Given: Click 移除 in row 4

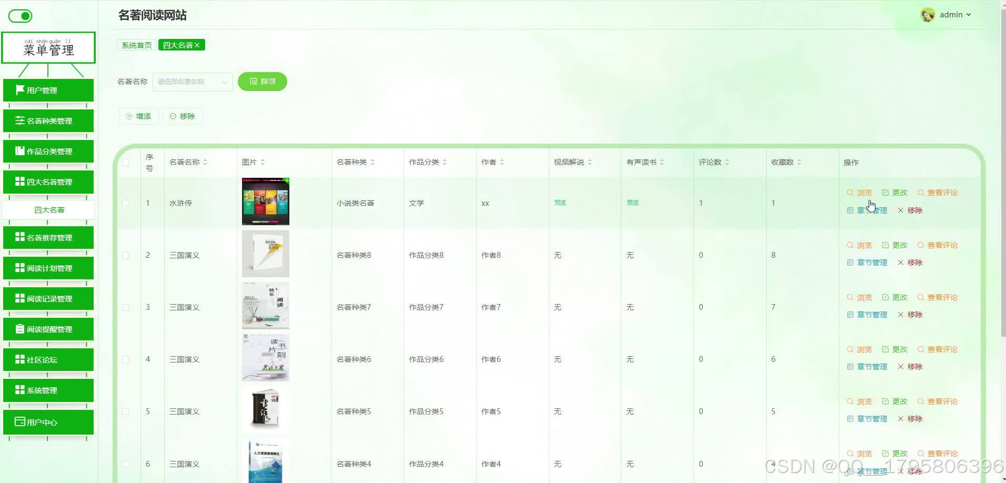Looking at the screenshot, I should click(x=910, y=367).
